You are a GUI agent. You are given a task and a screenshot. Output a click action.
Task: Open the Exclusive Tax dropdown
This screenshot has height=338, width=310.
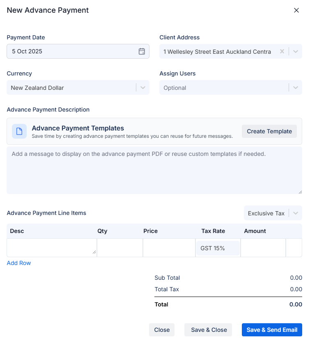(x=273, y=213)
